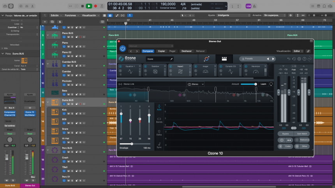
Task: Click the Gain Match button
Action: click(302, 134)
